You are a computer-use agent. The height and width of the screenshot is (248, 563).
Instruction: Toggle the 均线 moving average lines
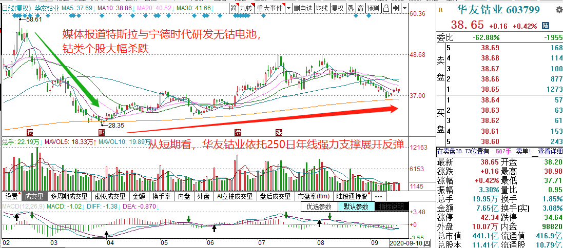click(x=322, y=8)
